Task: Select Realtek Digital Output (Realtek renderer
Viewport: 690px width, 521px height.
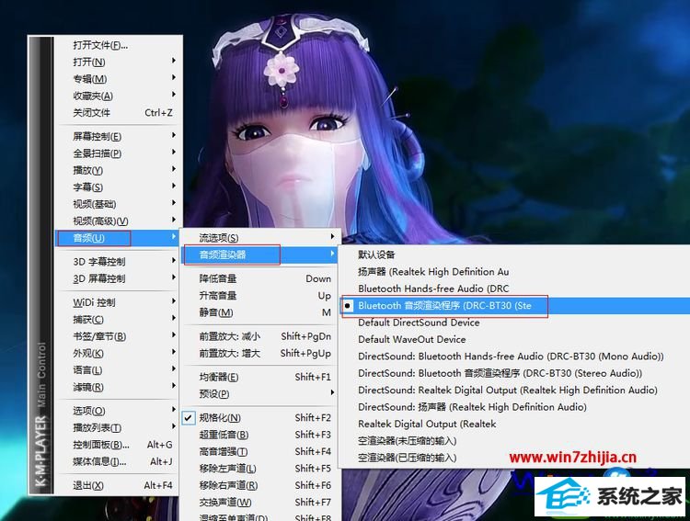Action: pyautogui.click(x=515, y=424)
